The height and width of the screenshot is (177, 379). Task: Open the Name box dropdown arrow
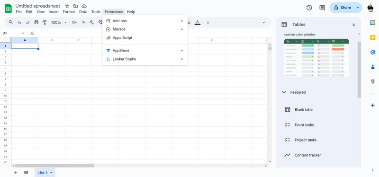[x=23, y=33]
